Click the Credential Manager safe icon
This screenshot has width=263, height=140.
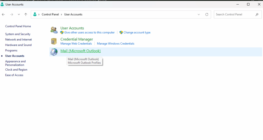[x=54, y=41]
